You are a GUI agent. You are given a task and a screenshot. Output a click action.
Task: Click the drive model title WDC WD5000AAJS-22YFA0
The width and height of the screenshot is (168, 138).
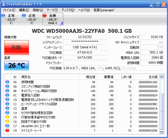[68, 31]
